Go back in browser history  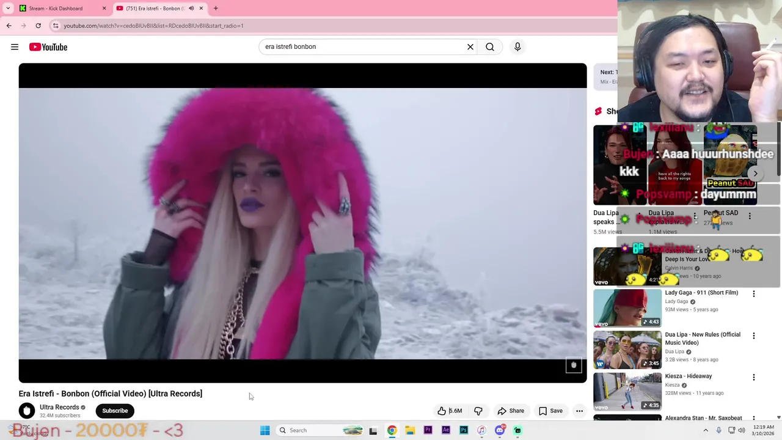click(x=9, y=26)
